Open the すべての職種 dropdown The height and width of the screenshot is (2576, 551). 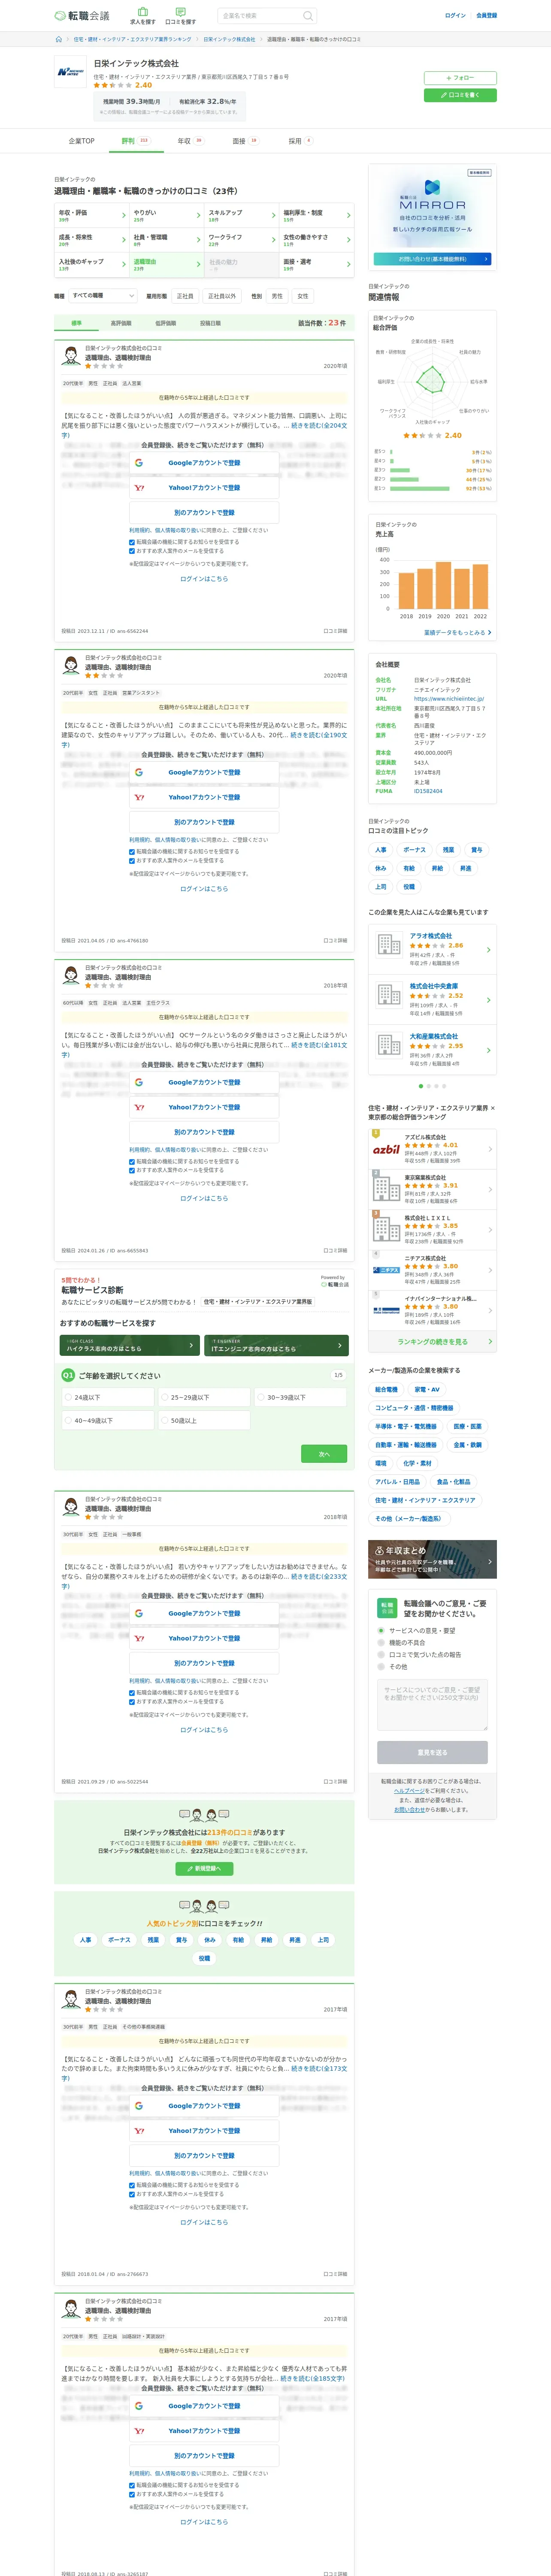103,296
